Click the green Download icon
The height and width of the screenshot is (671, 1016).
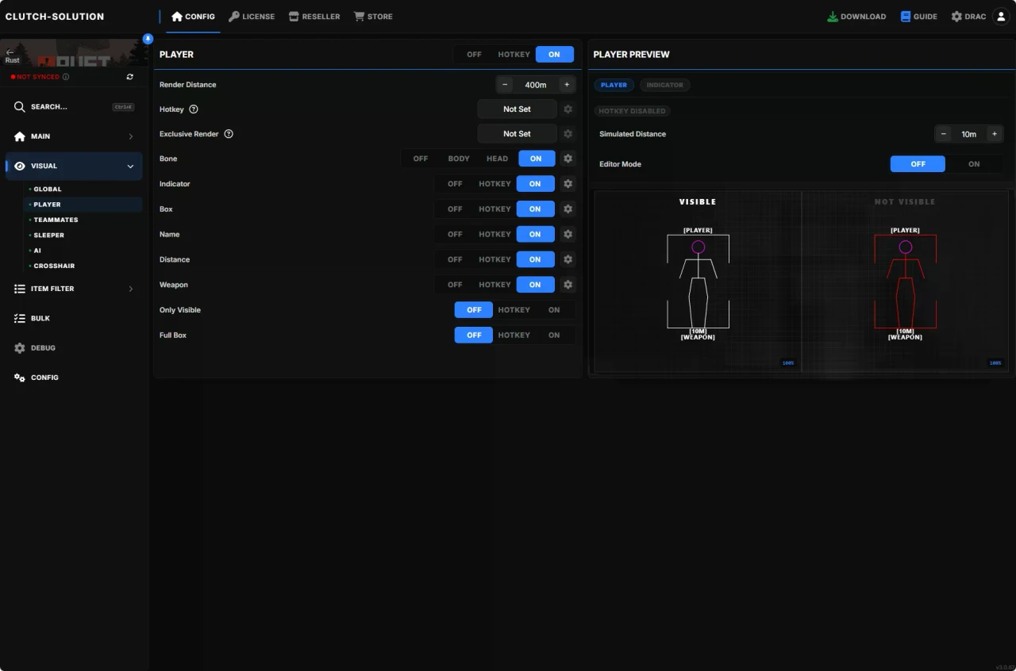click(x=833, y=17)
